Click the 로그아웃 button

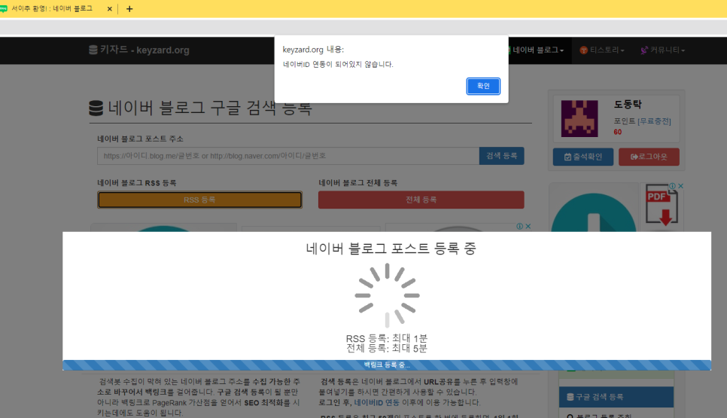[x=649, y=157]
